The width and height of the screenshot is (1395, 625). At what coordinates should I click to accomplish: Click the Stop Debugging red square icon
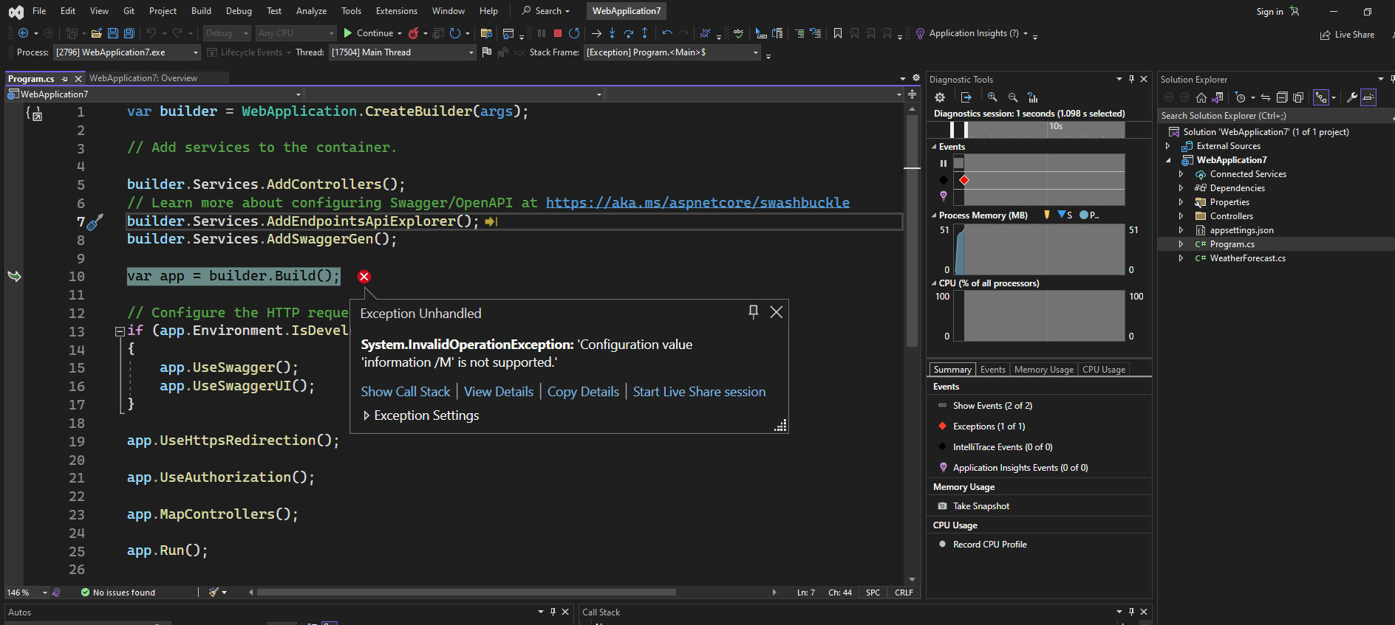pyautogui.click(x=558, y=33)
